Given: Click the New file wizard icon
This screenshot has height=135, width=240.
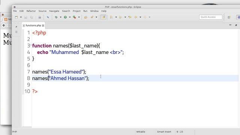Looking at the screenshot, I should 16,17.
